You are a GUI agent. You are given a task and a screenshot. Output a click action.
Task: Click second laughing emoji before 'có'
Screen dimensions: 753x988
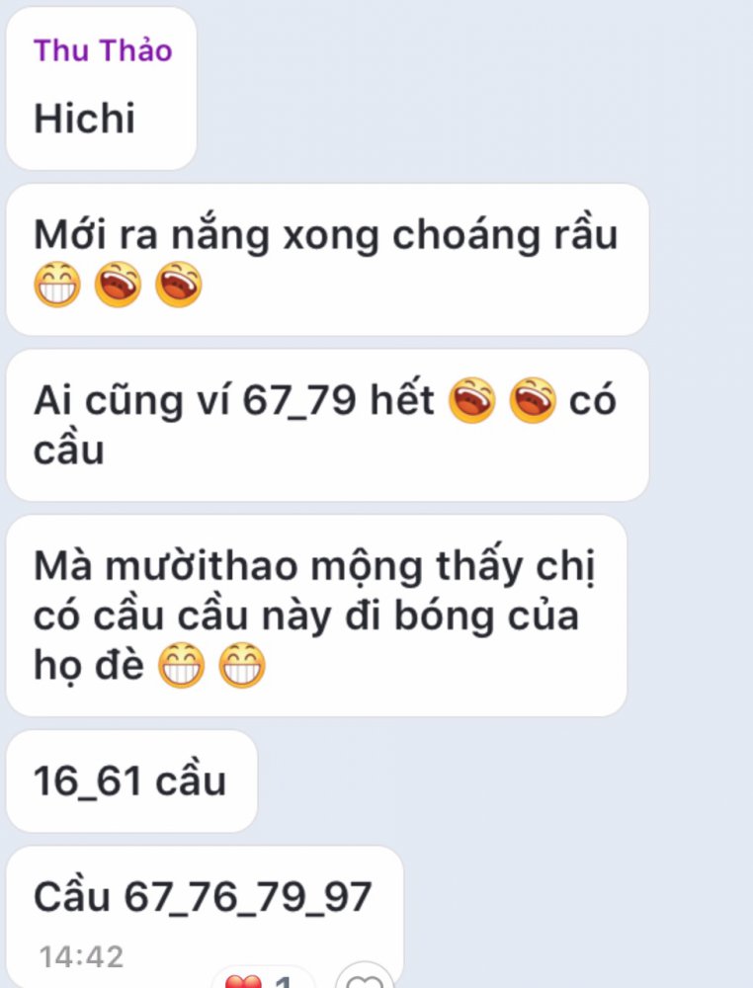(x=533, y=400)
